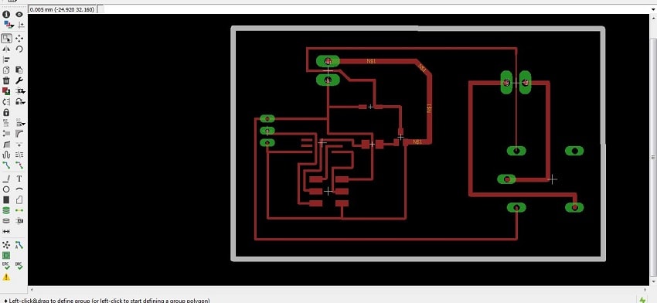Select the Mirror tool
This screenshot has width=657, height=303.
(6, 49)
